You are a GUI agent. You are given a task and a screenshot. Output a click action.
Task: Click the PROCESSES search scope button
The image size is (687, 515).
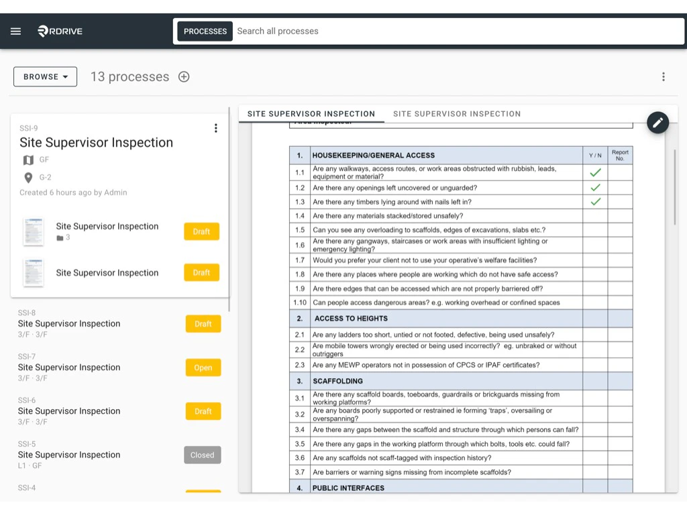click(205, 31)
